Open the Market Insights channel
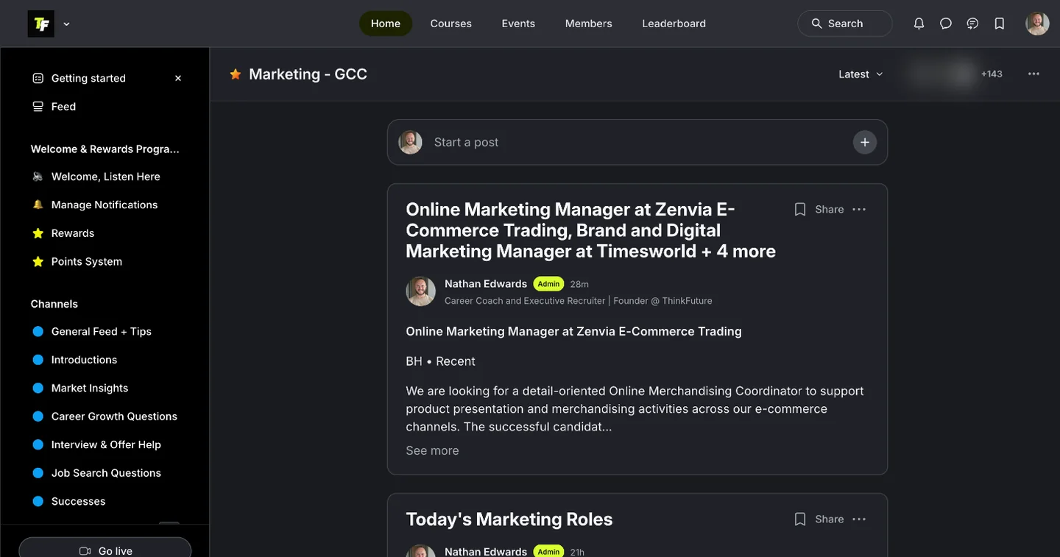The width and height of the screenshot is (1060, 557). (x=90, y=388)
